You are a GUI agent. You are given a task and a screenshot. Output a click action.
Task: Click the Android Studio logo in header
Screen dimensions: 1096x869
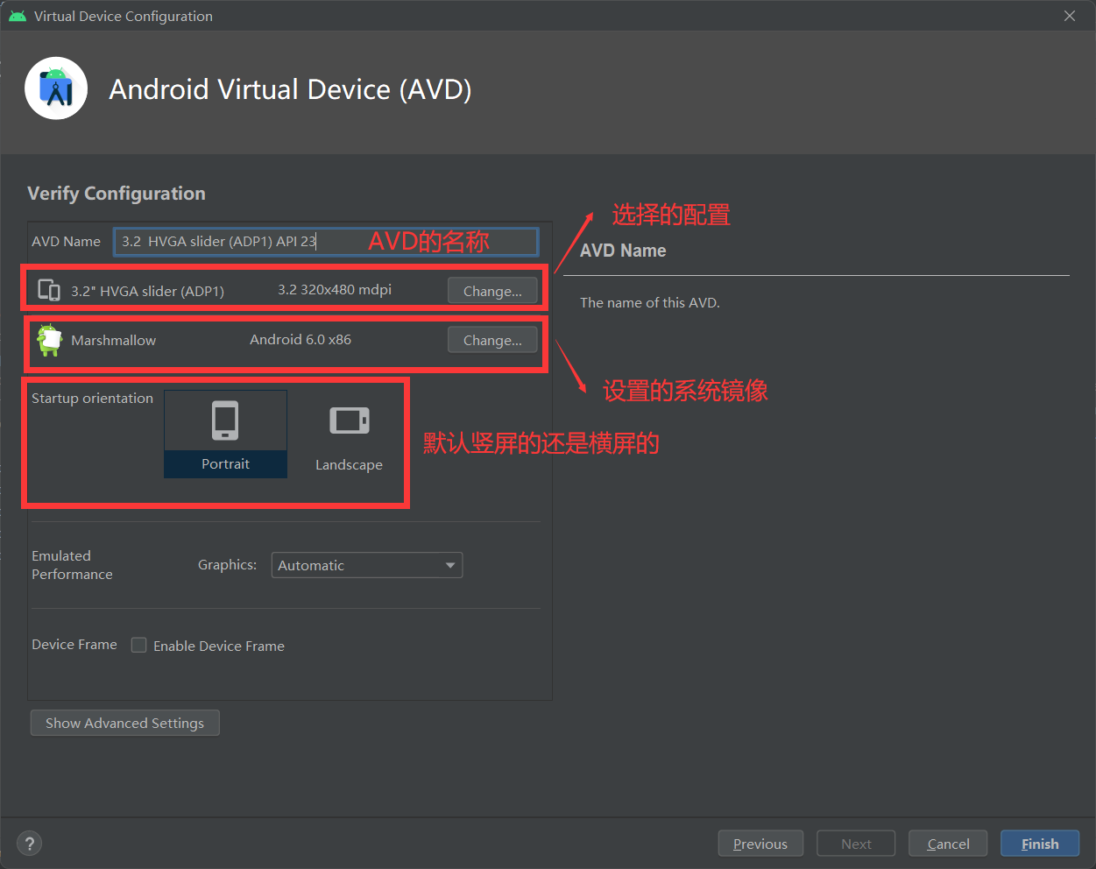[x=56, y=88]
